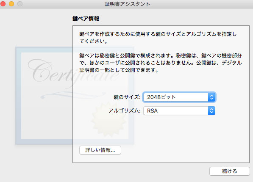The image size is (253, 182).
Task: Click the アルゴリズム: label
Action: pos(125,110)
